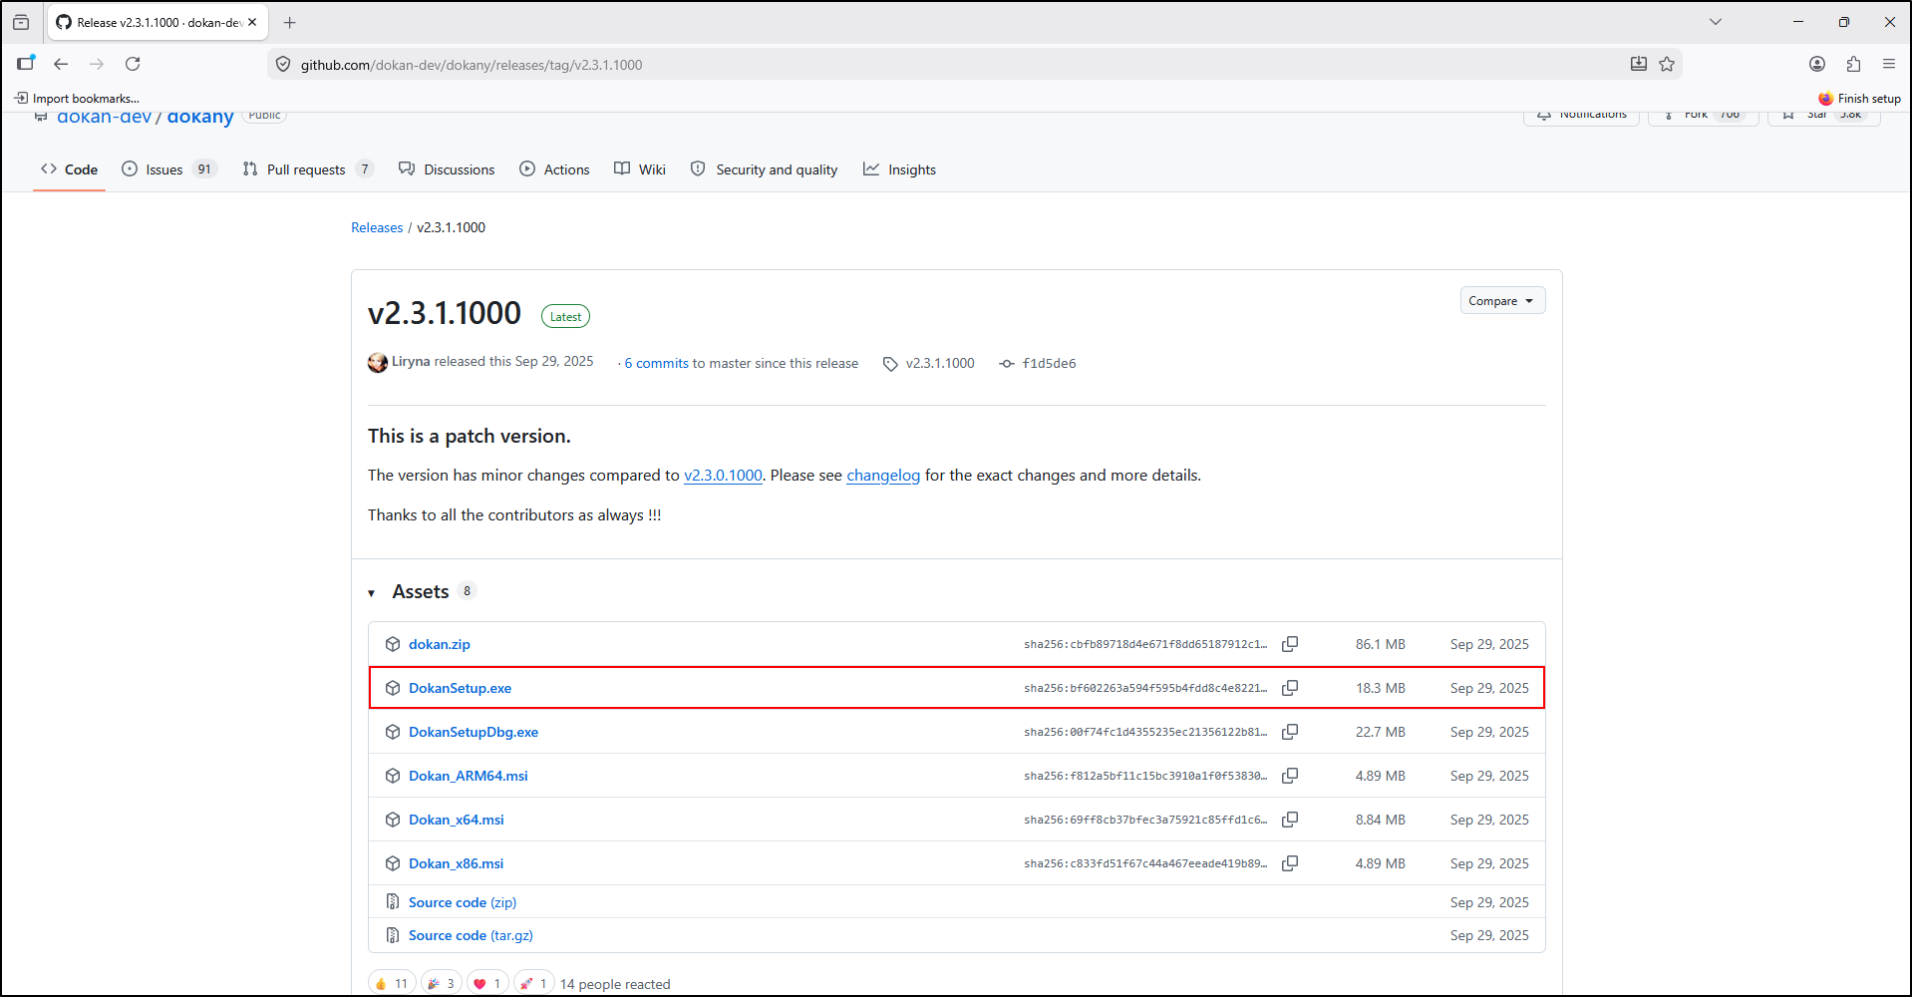1912x997 pixels.
Task: Click the 14 people reacted text
Action: click(615, 984)
